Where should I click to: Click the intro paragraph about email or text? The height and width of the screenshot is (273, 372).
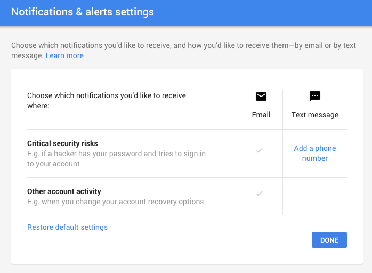coord(183,50)
